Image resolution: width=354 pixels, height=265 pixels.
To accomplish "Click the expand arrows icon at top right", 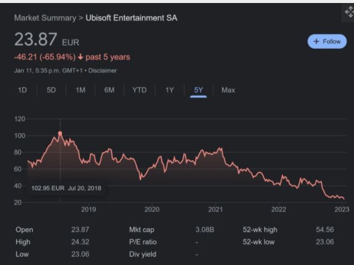I will pos(349,12).
